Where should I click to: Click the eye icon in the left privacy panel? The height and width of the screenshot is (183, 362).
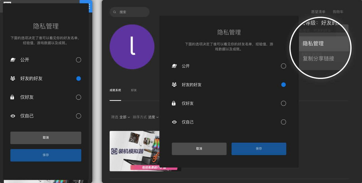click(13, 116)
